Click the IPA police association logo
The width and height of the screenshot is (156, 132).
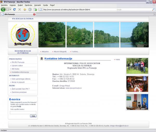click(23, 35)
